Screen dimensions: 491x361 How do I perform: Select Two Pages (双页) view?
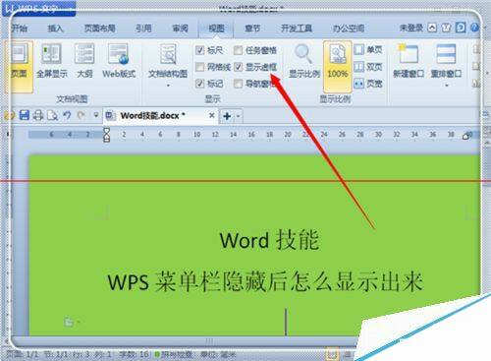pyautogui.click(x=368, y=67)
